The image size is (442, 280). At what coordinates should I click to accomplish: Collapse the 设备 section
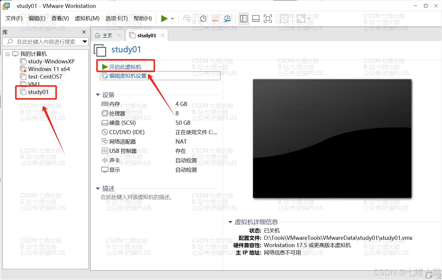click(x=98, y=95)
